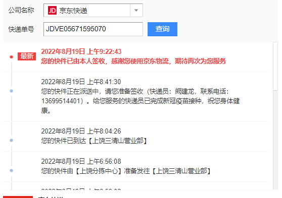282x198 pixels.
Task: Focus the tracking number input JDVE05671595070
Action: (93, 29)
